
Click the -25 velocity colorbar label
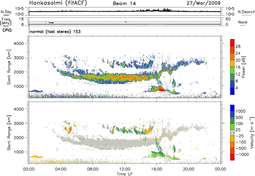(x=240, y=136)
